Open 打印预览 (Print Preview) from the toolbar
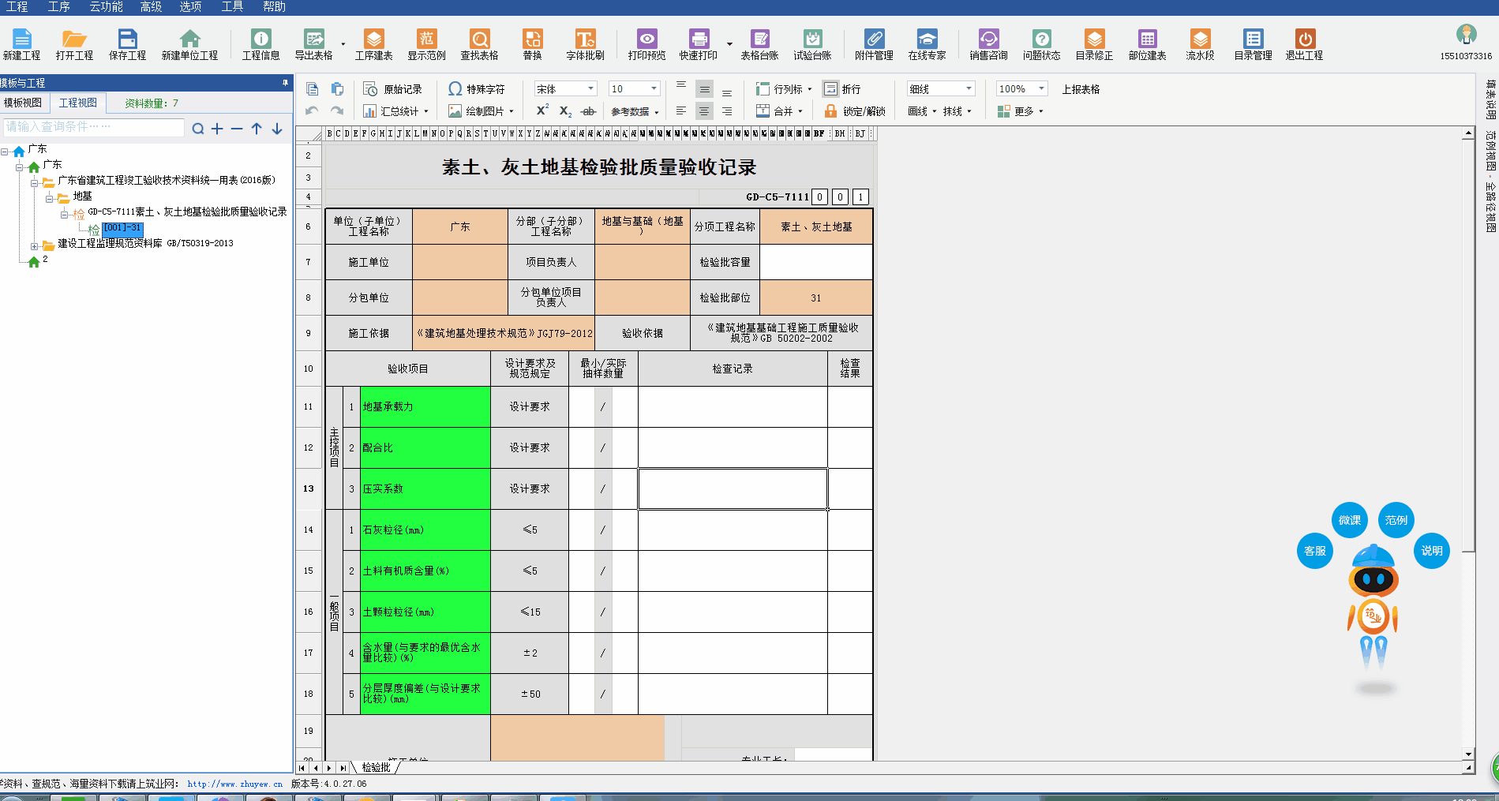Screen dimensions: 1499x801 [646, 39]
